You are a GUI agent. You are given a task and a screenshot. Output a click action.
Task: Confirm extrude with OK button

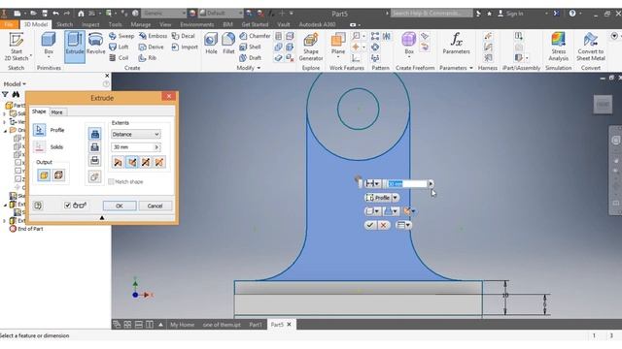(x=120, y=206)
